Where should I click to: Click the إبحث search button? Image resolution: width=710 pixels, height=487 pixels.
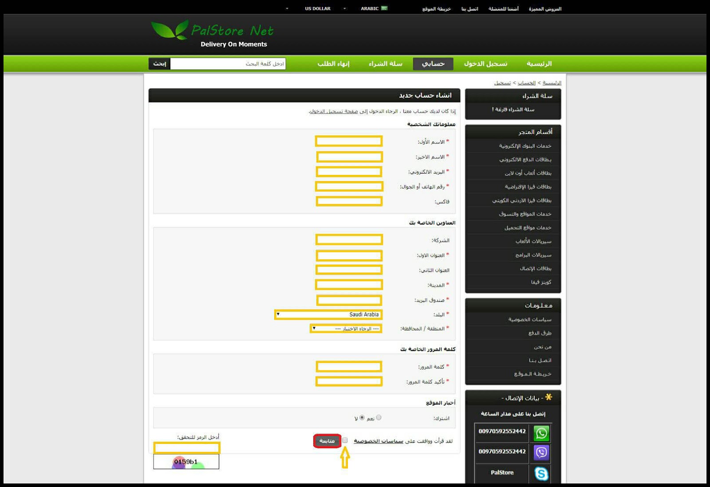point(159,64)
